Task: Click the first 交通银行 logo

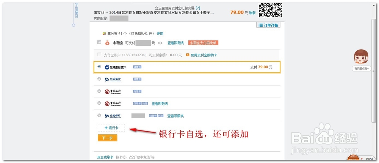Action: (113, 79)
